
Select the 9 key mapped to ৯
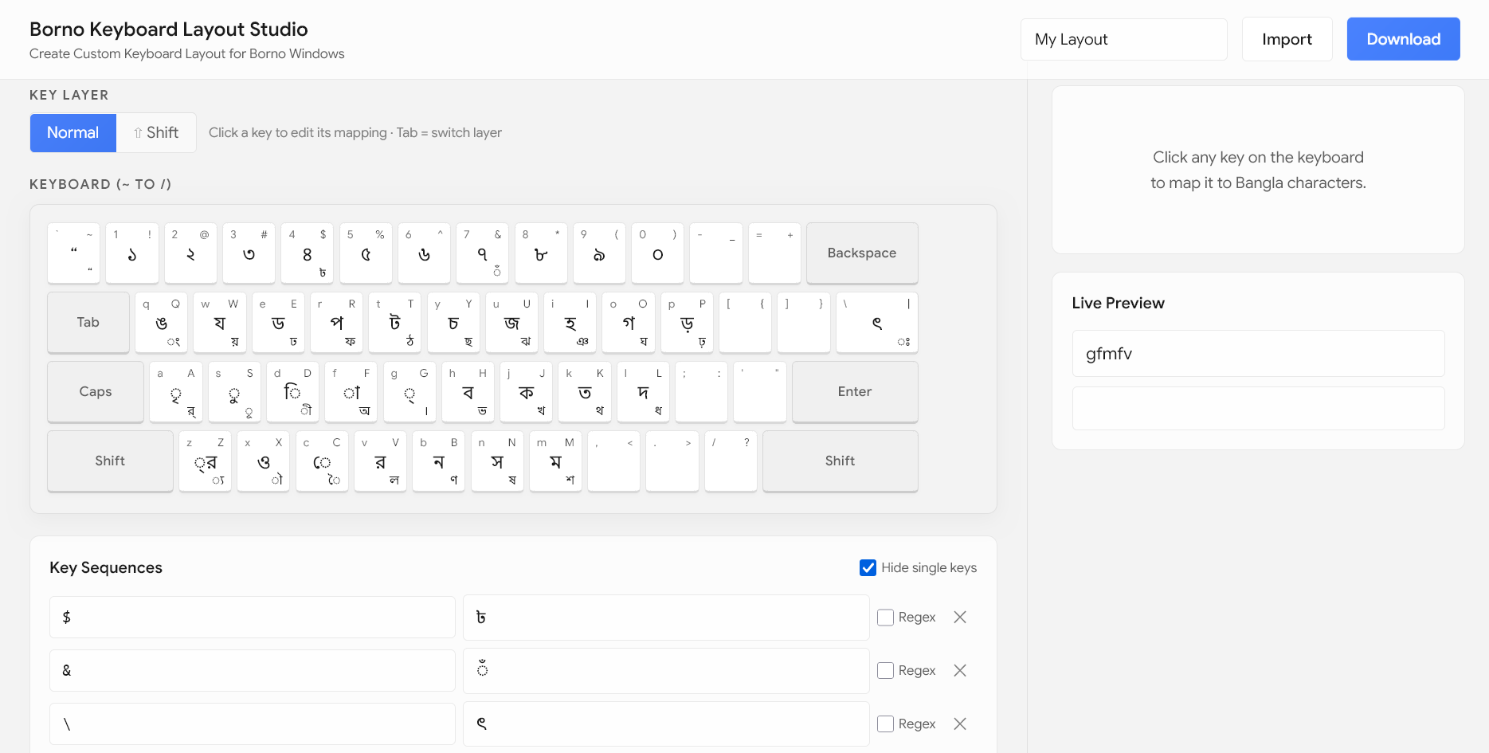pos(599,253)
